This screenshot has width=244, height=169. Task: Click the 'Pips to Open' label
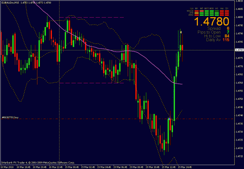click(x=209, y=32)
